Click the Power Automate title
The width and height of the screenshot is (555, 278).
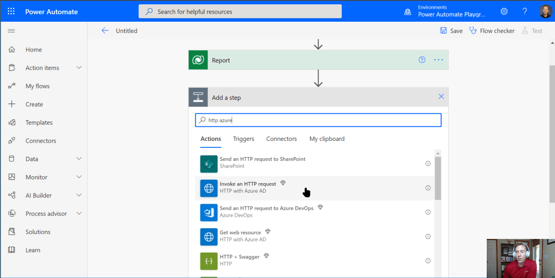[x=51, y=12]
